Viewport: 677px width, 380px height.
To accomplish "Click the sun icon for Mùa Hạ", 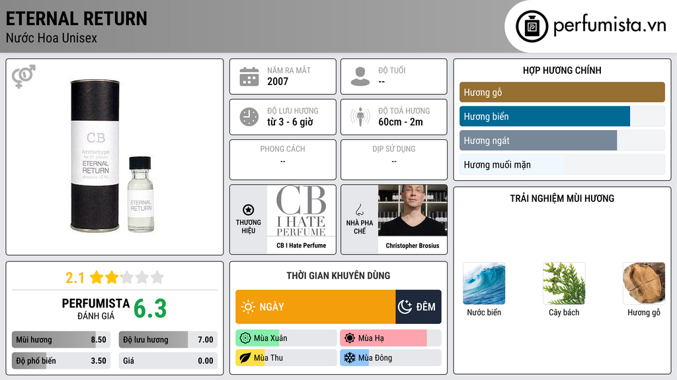I will [350, 338].
